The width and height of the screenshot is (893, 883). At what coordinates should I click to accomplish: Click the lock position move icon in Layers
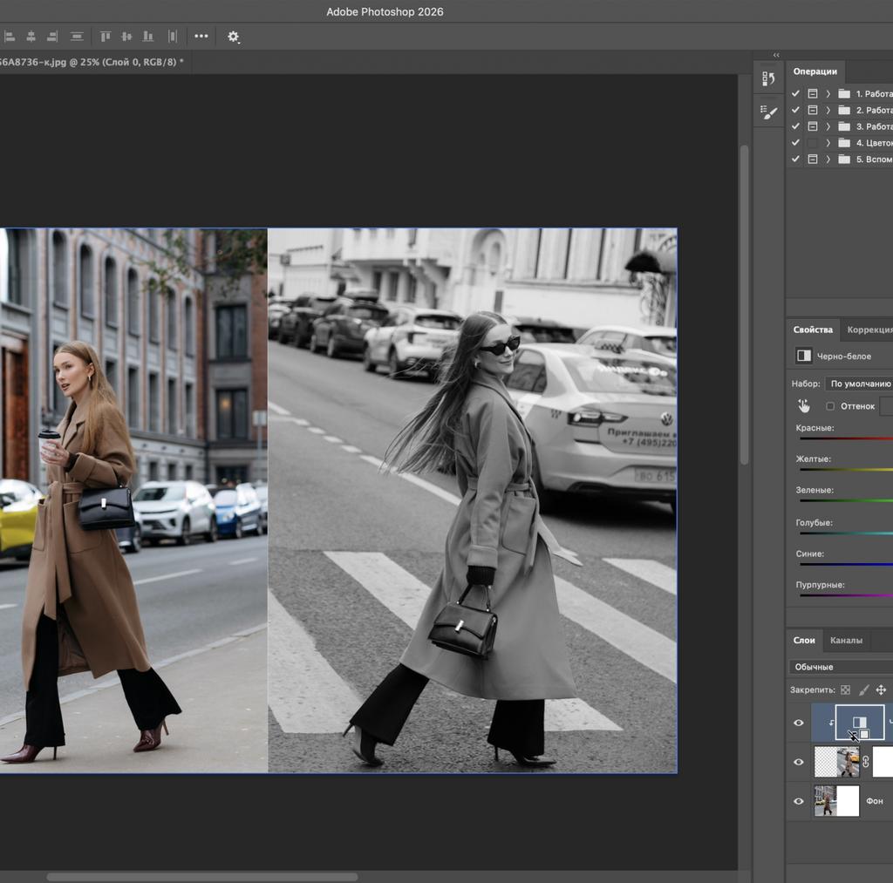point(883,689)
